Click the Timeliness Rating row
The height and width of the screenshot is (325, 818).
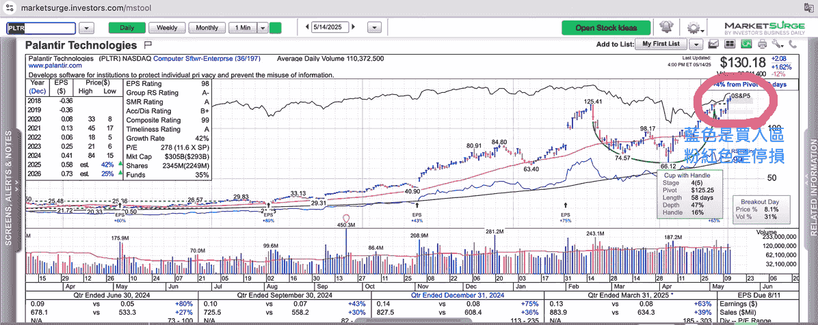click(168, 129)
